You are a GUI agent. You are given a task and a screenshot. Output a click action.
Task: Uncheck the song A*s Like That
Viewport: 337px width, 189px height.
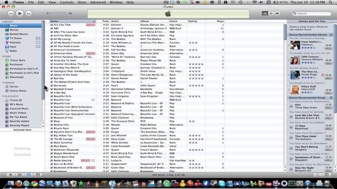(x=52, y=25)
